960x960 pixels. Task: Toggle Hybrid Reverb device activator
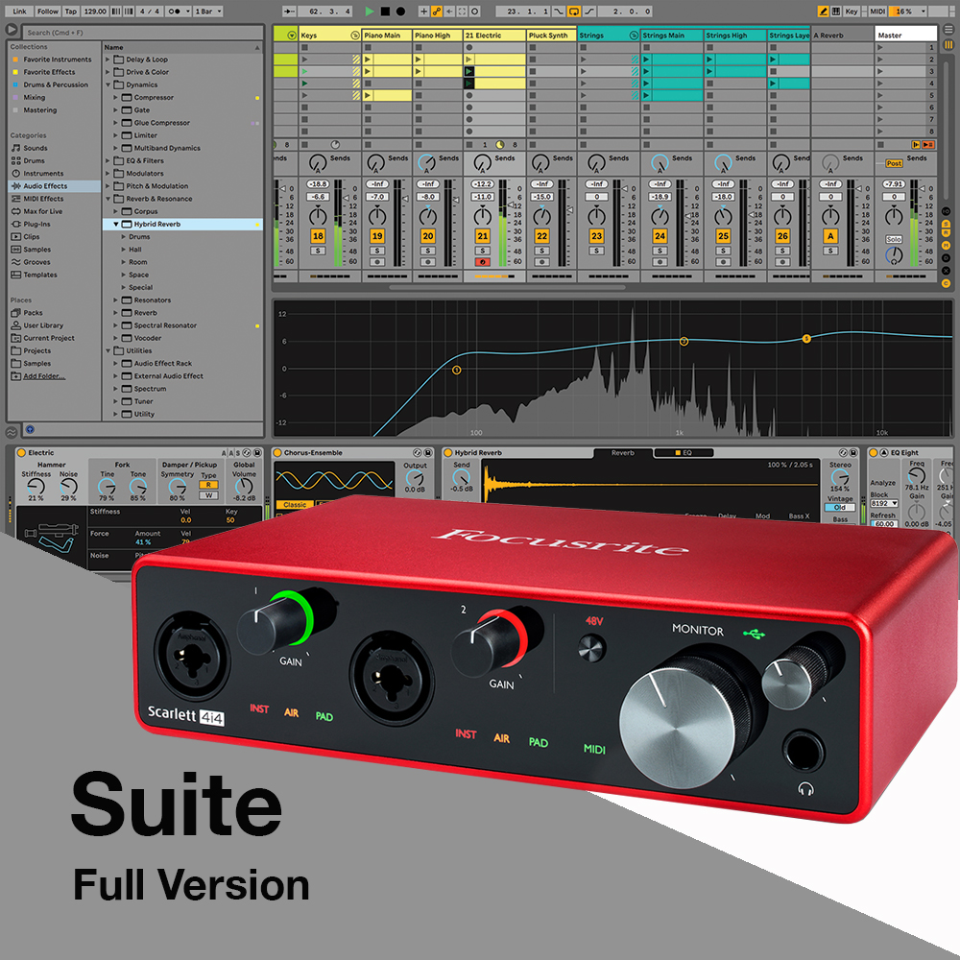(447, 453)
